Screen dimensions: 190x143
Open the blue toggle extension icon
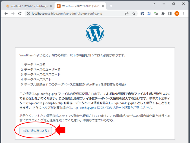tap(149, 13)
